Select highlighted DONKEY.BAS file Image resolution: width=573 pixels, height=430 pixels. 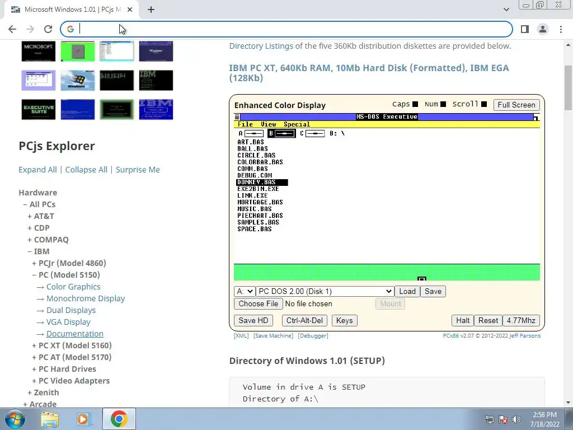pos(262,182)
